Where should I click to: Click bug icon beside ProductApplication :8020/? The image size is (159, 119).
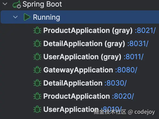point(37,96)
